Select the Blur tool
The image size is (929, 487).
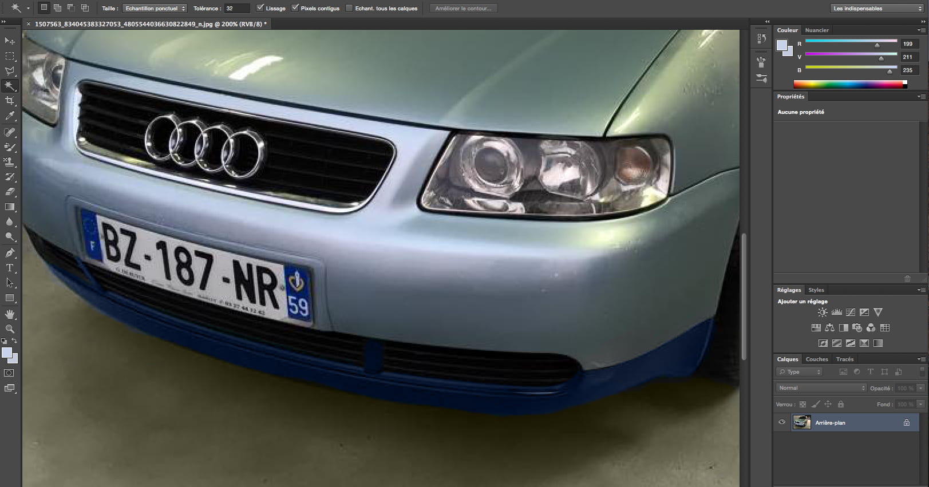(x=10, y=221)
